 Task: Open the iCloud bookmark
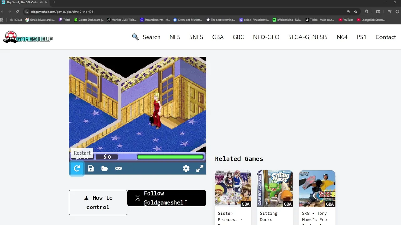[16, 20]
